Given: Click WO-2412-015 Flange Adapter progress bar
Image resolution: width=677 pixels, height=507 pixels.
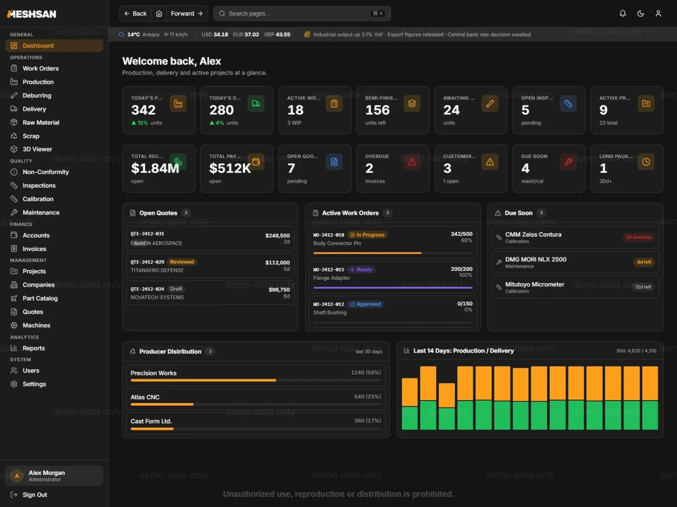Looking at the screenshot, I should (393, 288).
